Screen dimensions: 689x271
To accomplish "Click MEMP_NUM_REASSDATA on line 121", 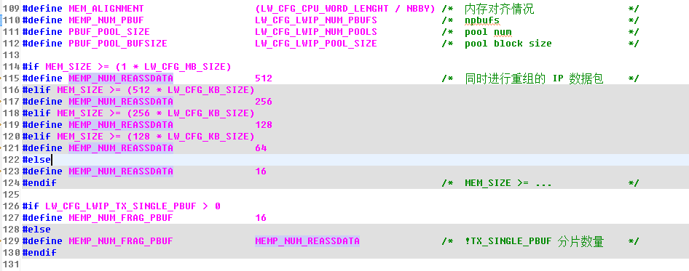I will tap(121, 147).
